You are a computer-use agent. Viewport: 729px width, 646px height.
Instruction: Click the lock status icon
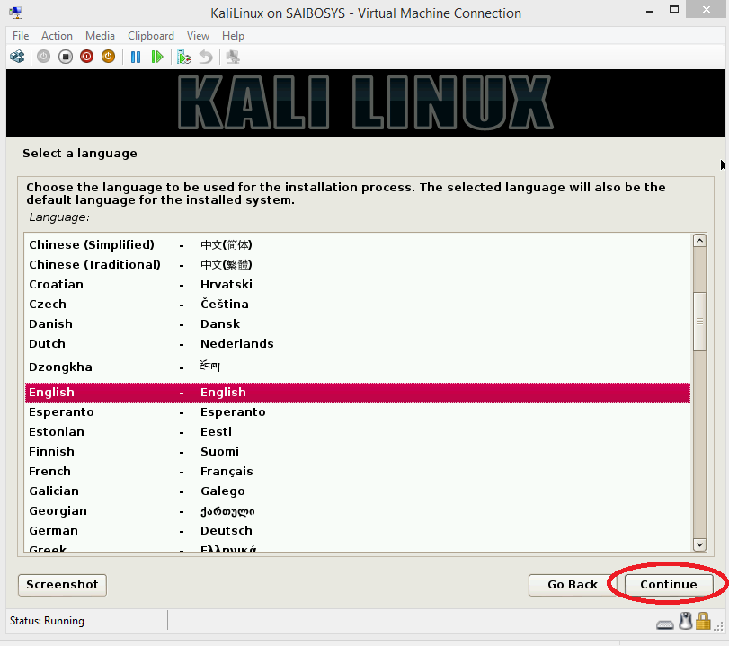(x=703, y=621)
